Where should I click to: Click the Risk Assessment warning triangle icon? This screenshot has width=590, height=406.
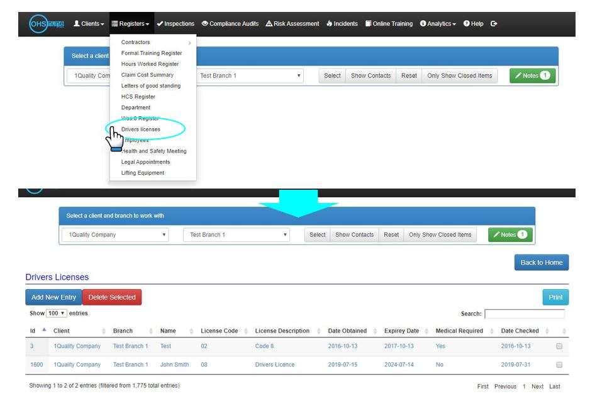pyautogui.click(x=268, y=24)
